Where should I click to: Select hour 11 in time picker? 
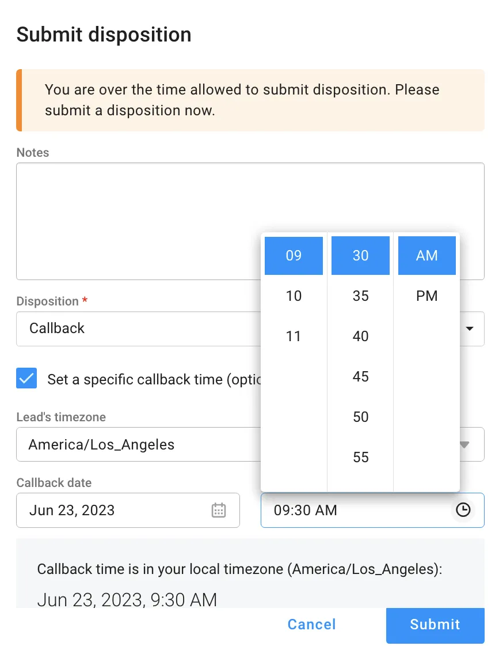click(x=294, y=337)
